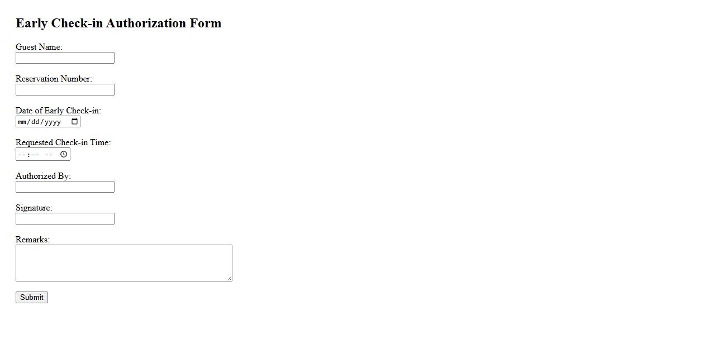Select the AM/PM segment of the time field
This screenshot has width=714, height=363.
coord(49,155)
